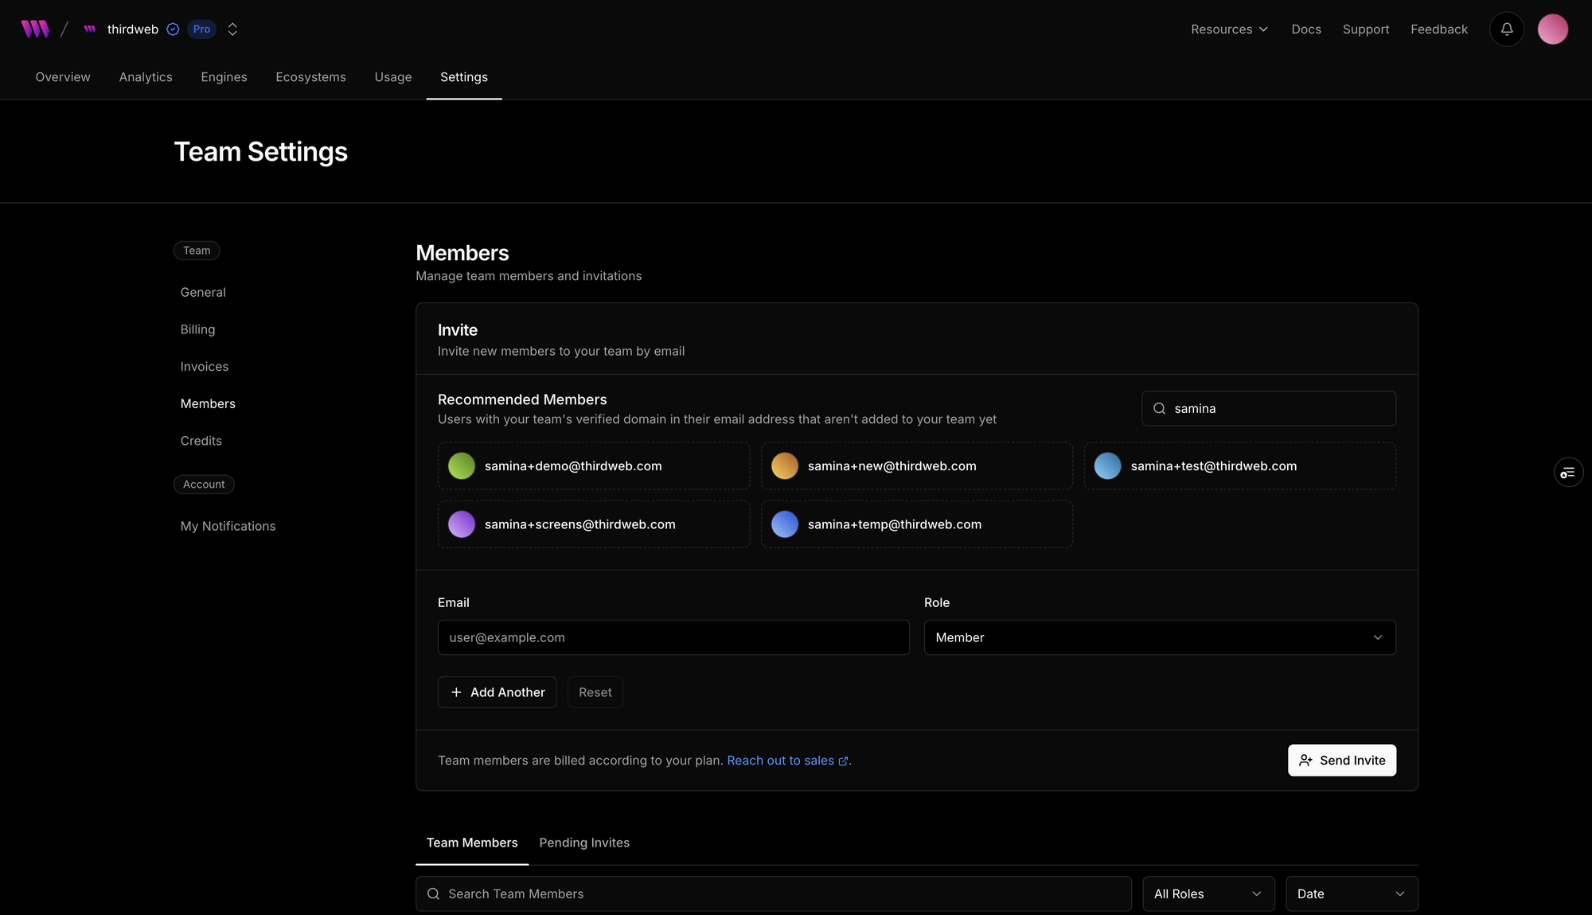Click the purple avatar for samina+screens

tap(462, 524)
